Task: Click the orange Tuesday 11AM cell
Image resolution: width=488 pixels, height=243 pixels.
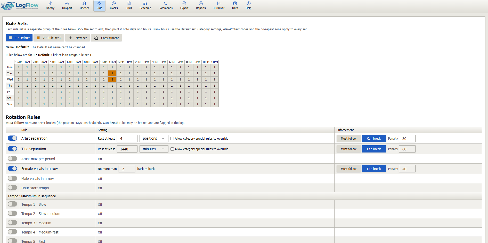Action: pos(112,73)
